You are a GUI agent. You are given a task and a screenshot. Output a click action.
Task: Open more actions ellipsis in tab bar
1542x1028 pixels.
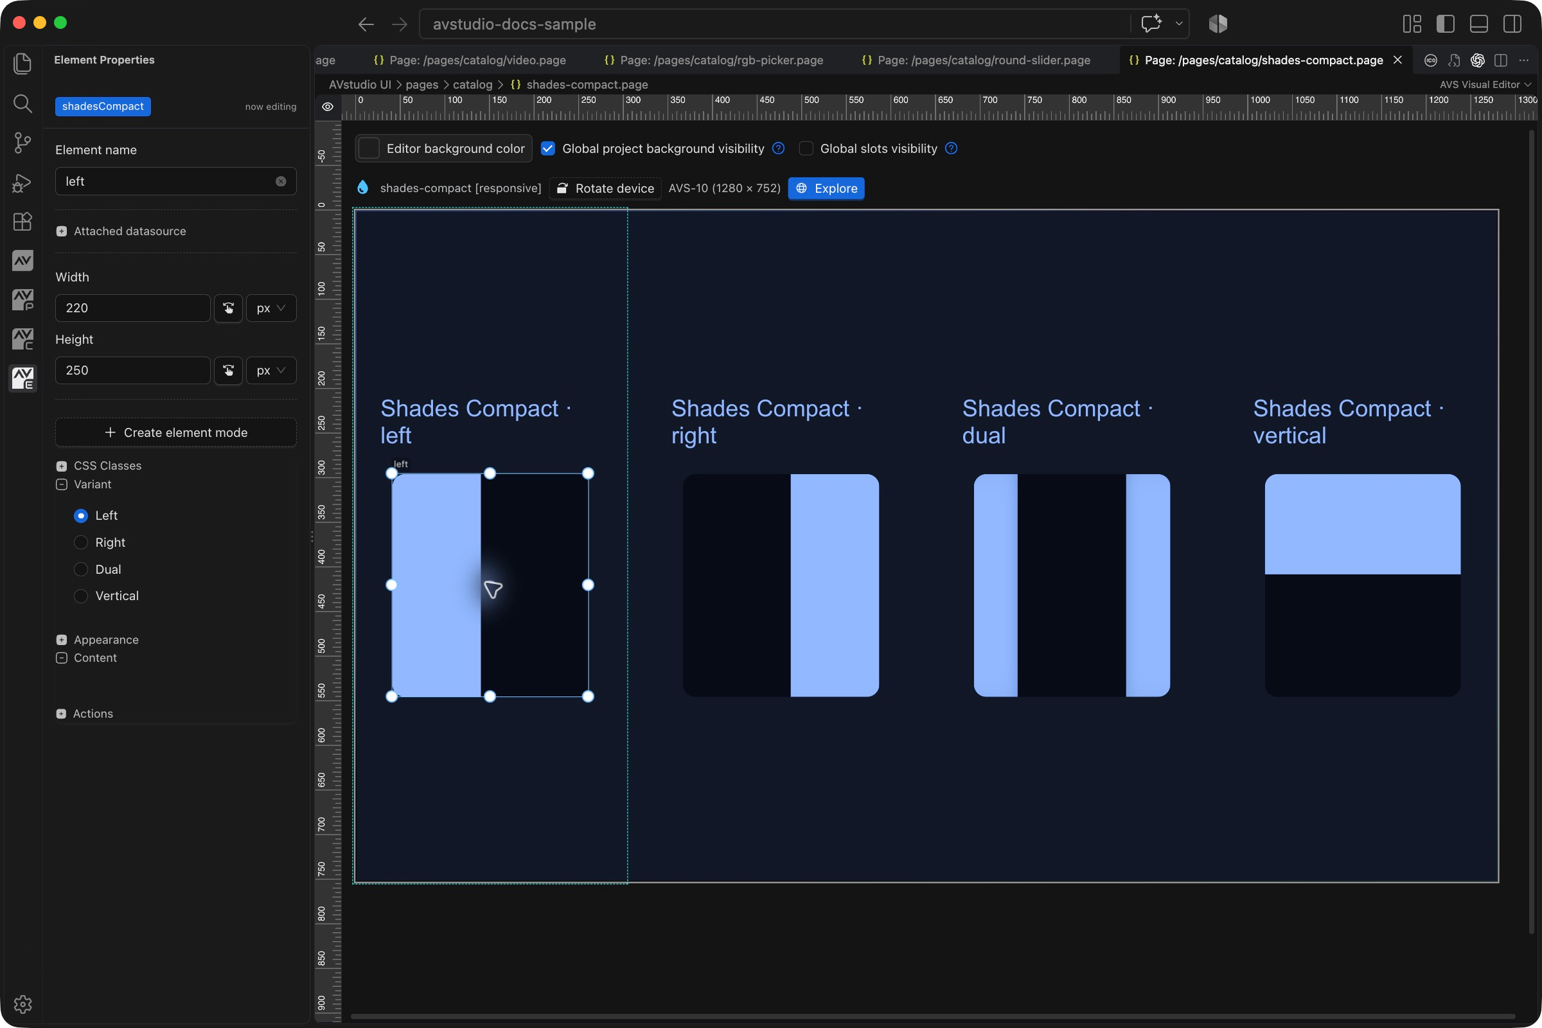tap(1523, 60)
